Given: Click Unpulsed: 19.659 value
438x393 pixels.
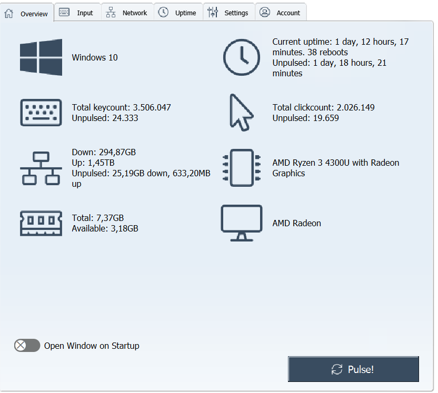Looking at the screenshot, I should pyautogui.click(x=305, y=118).
